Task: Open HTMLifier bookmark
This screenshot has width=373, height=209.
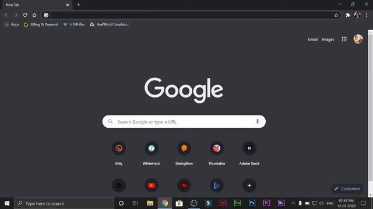Action: click(74, 24)
